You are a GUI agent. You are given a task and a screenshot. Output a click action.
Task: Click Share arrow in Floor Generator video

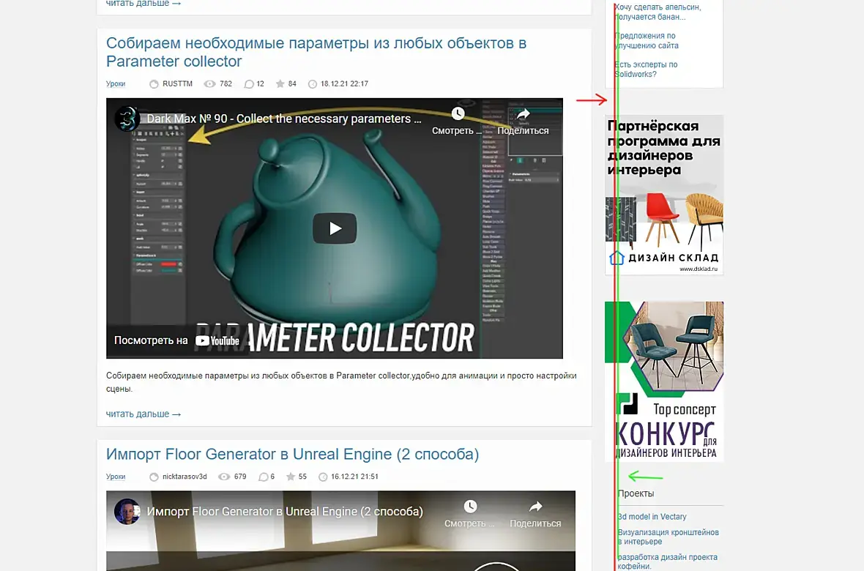pos(535,507)
